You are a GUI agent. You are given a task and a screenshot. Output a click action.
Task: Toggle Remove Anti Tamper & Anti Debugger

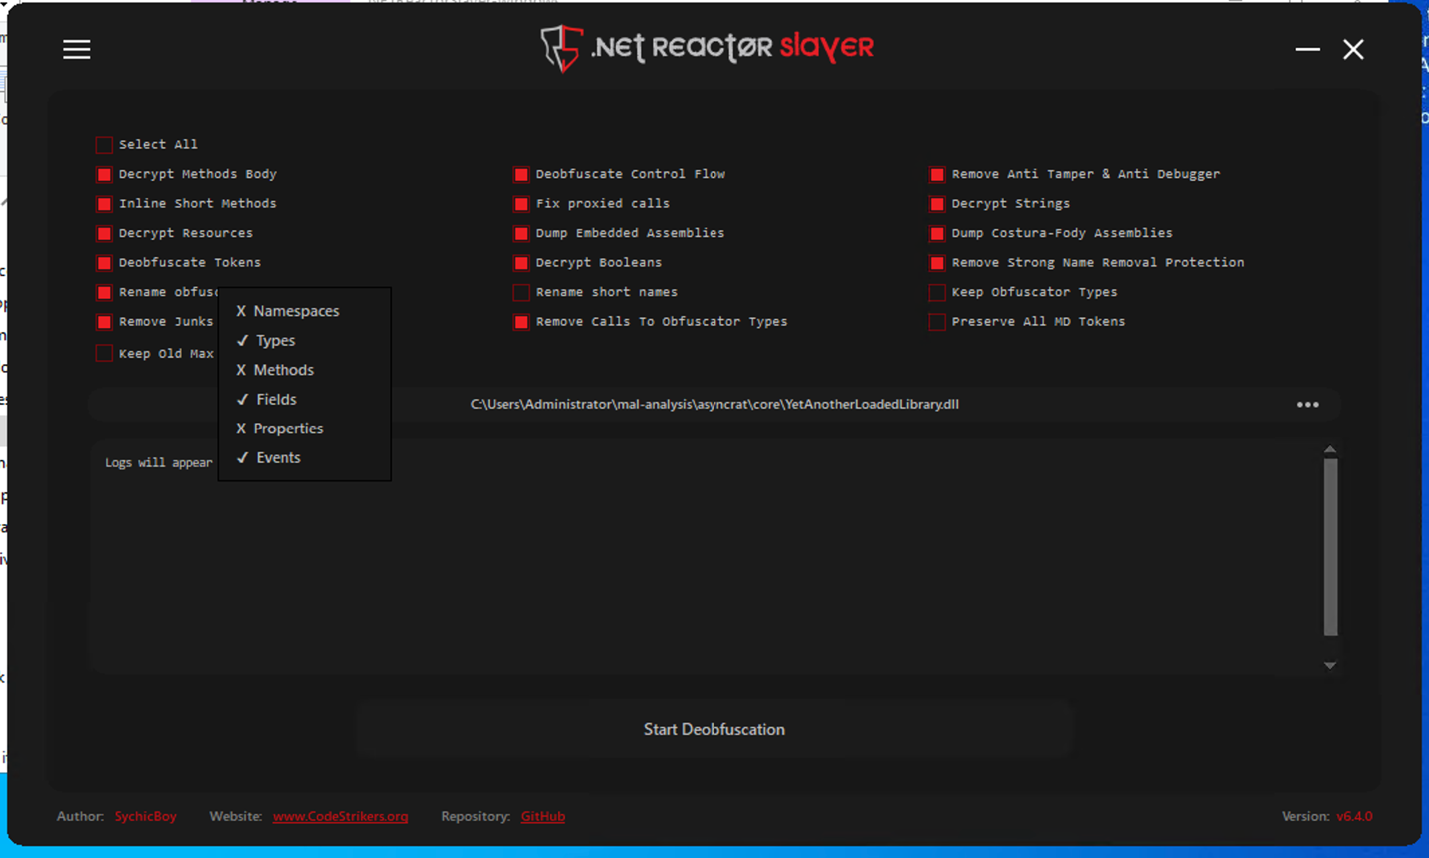tap(937, 174)
